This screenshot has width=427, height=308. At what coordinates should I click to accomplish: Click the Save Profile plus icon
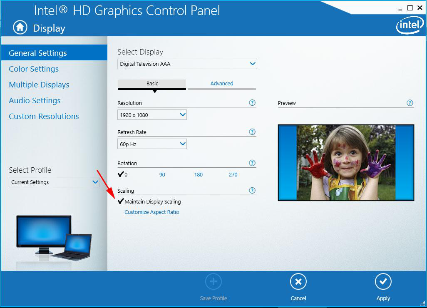click(x=213, y=282)
